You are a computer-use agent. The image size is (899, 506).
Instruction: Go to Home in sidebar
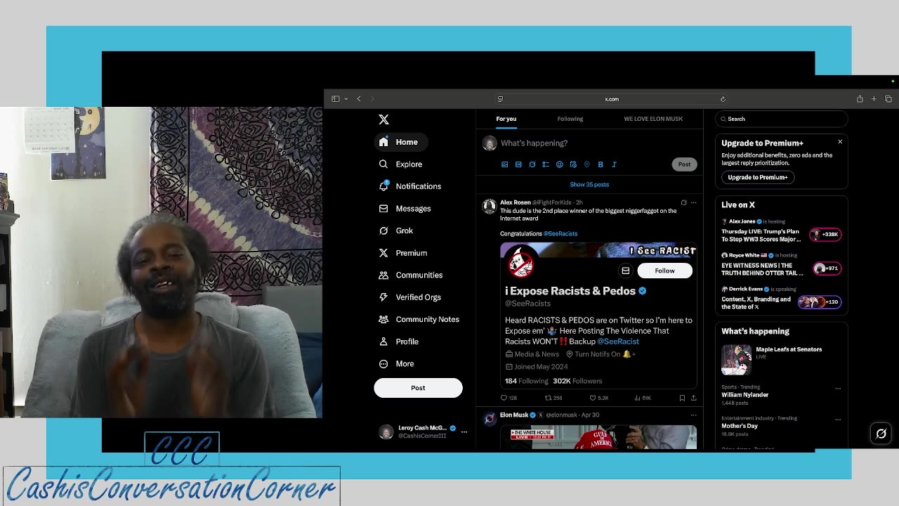tap(400, 142)
